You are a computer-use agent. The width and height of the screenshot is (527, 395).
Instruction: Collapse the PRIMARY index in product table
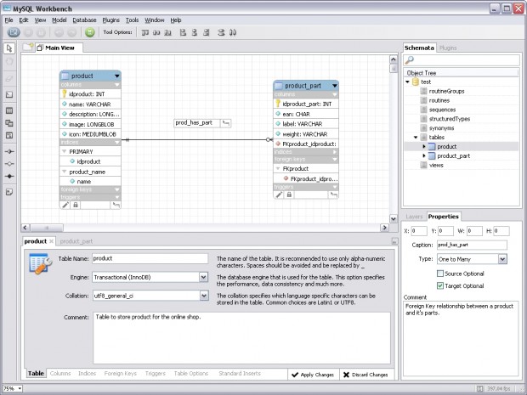[65, 151]
